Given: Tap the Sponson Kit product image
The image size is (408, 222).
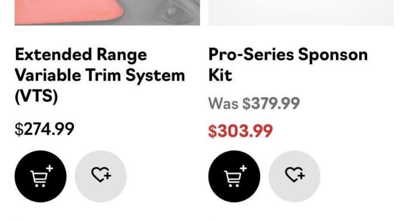Looking at the screenshot, I should click(300, 12).
